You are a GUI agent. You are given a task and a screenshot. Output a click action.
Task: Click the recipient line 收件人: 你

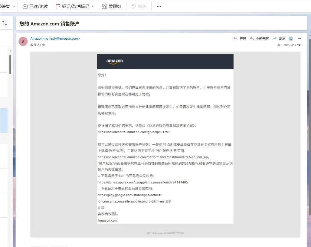(38, 45)
